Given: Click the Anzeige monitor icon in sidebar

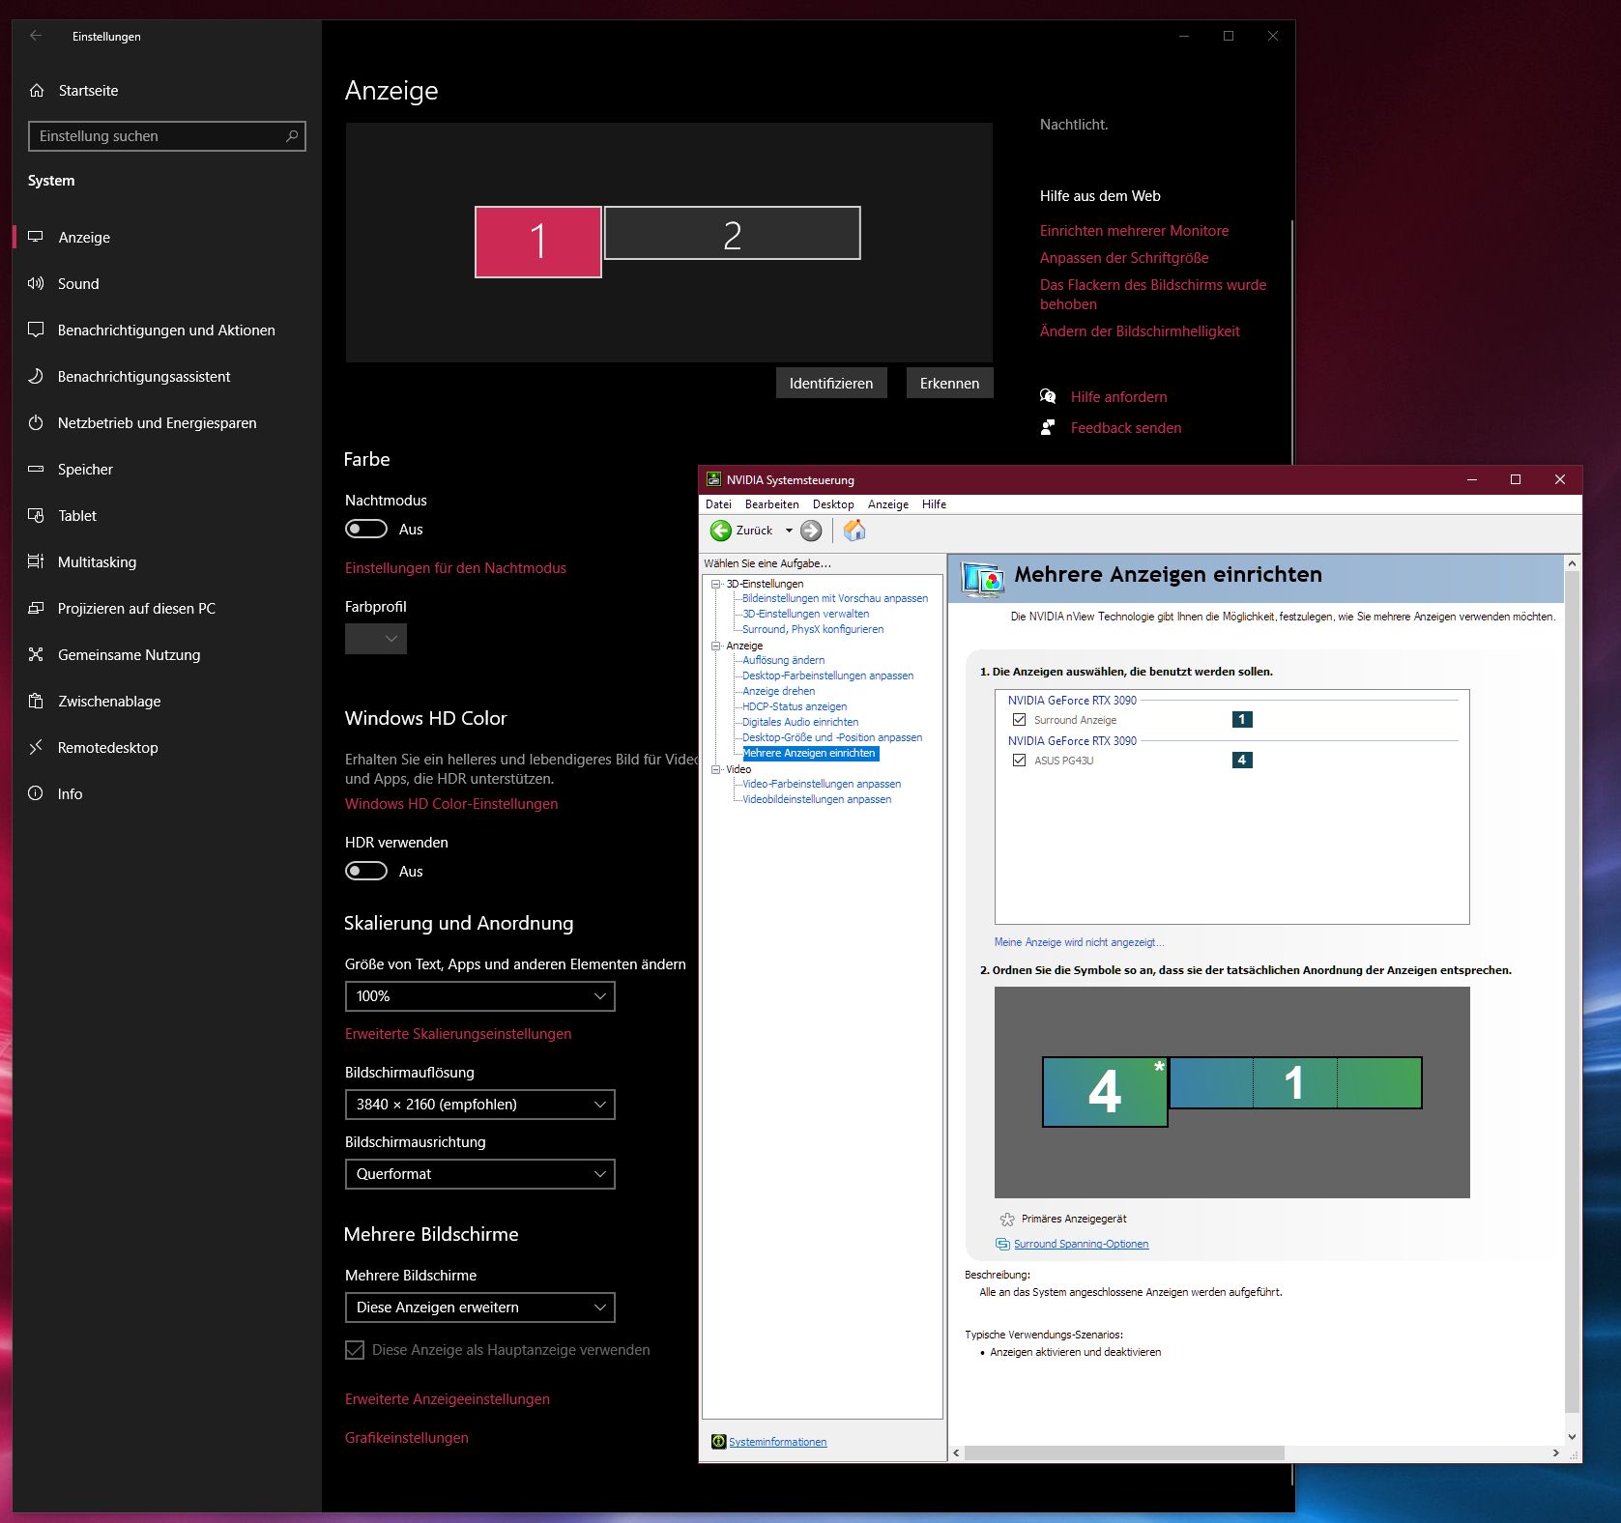Looking at the screenshot, I should coord(36,237).
